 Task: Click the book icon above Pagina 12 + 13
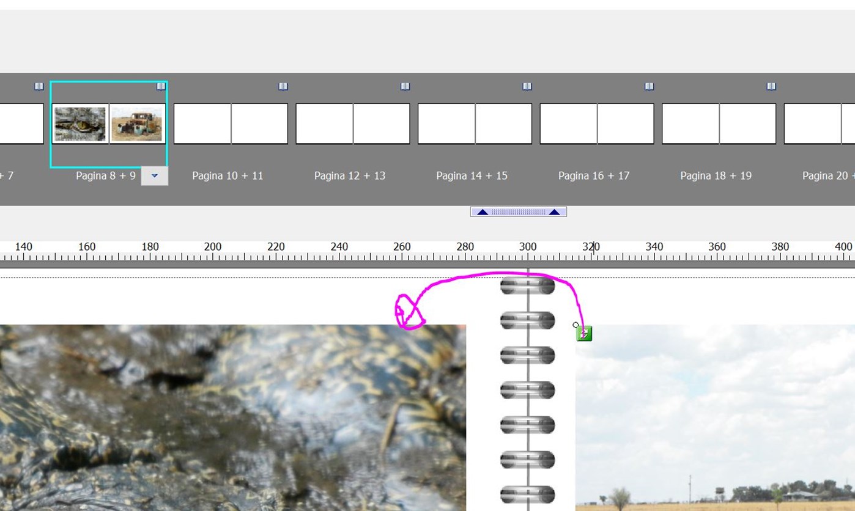pyautogui.click(x=405, y=87)
